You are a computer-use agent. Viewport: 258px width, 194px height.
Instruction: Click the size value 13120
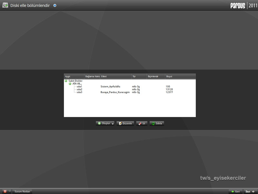point(169,89)
